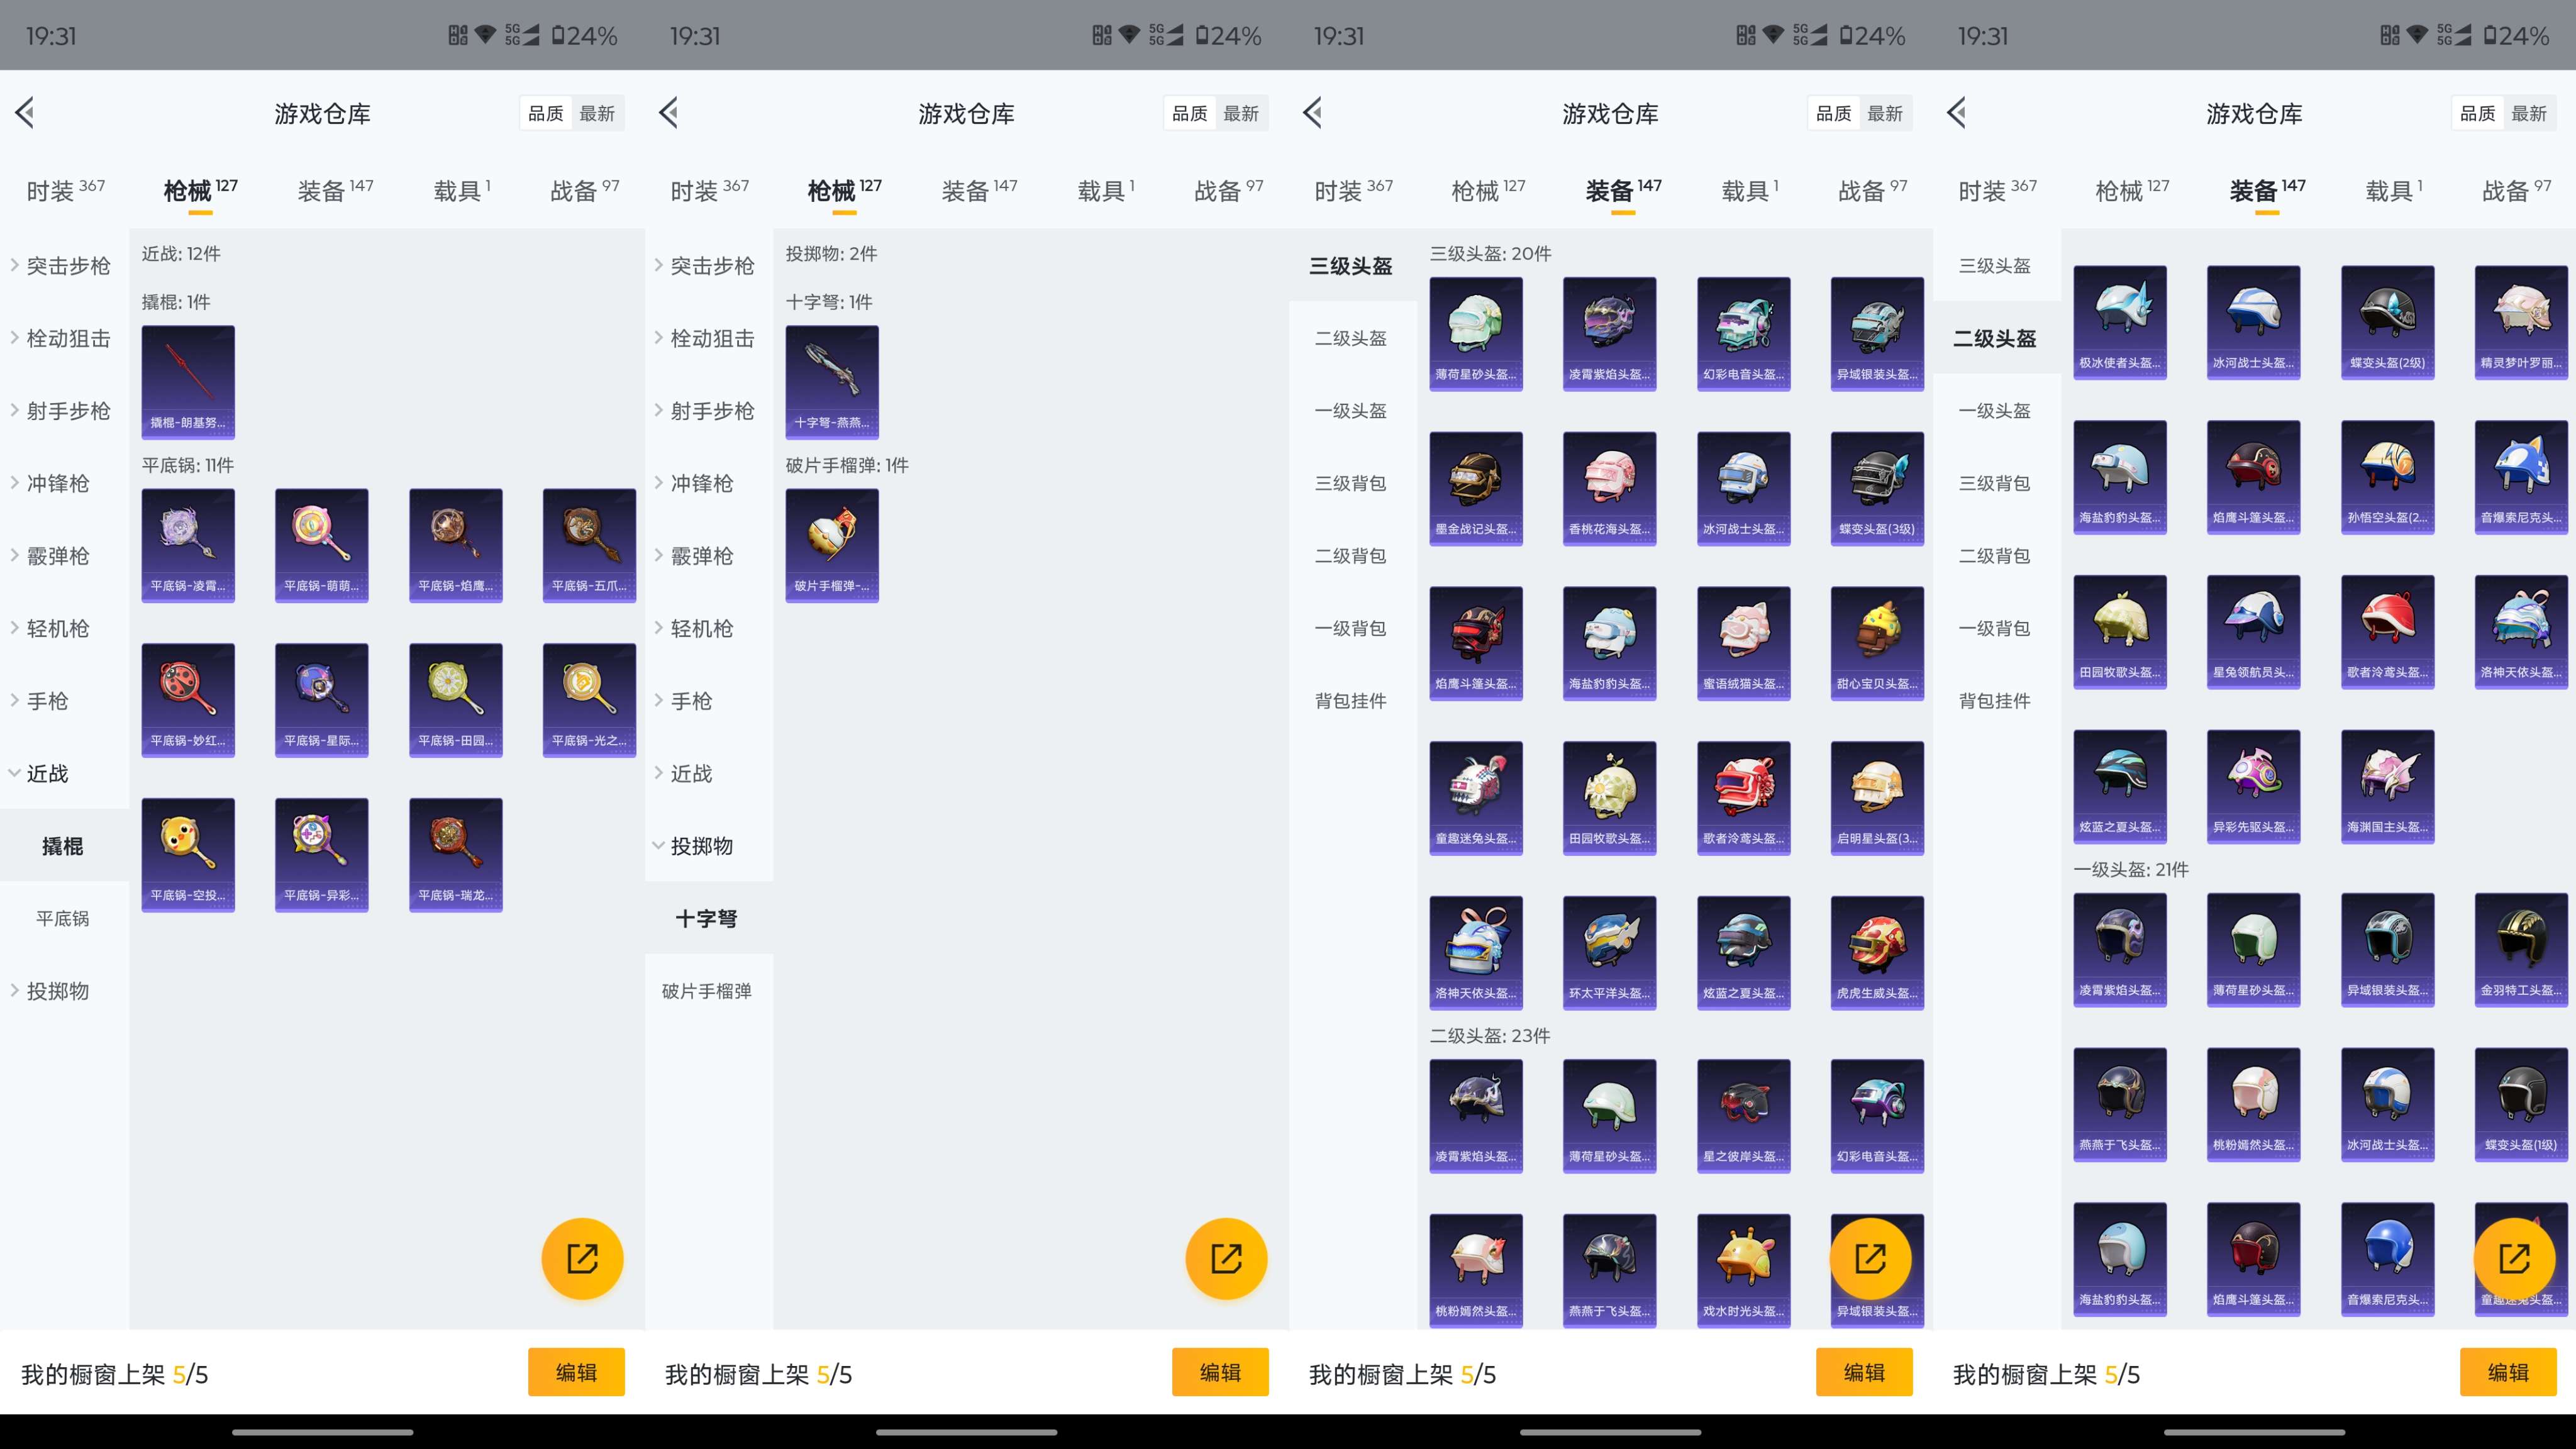Screen dimensions: 2576x1449
Task: Switch sort to 品质 in fourth screen
Action: [2478, 113]
